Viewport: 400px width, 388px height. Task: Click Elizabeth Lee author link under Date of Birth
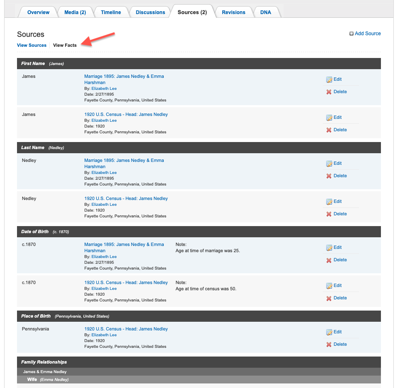(x=104, y=257)
